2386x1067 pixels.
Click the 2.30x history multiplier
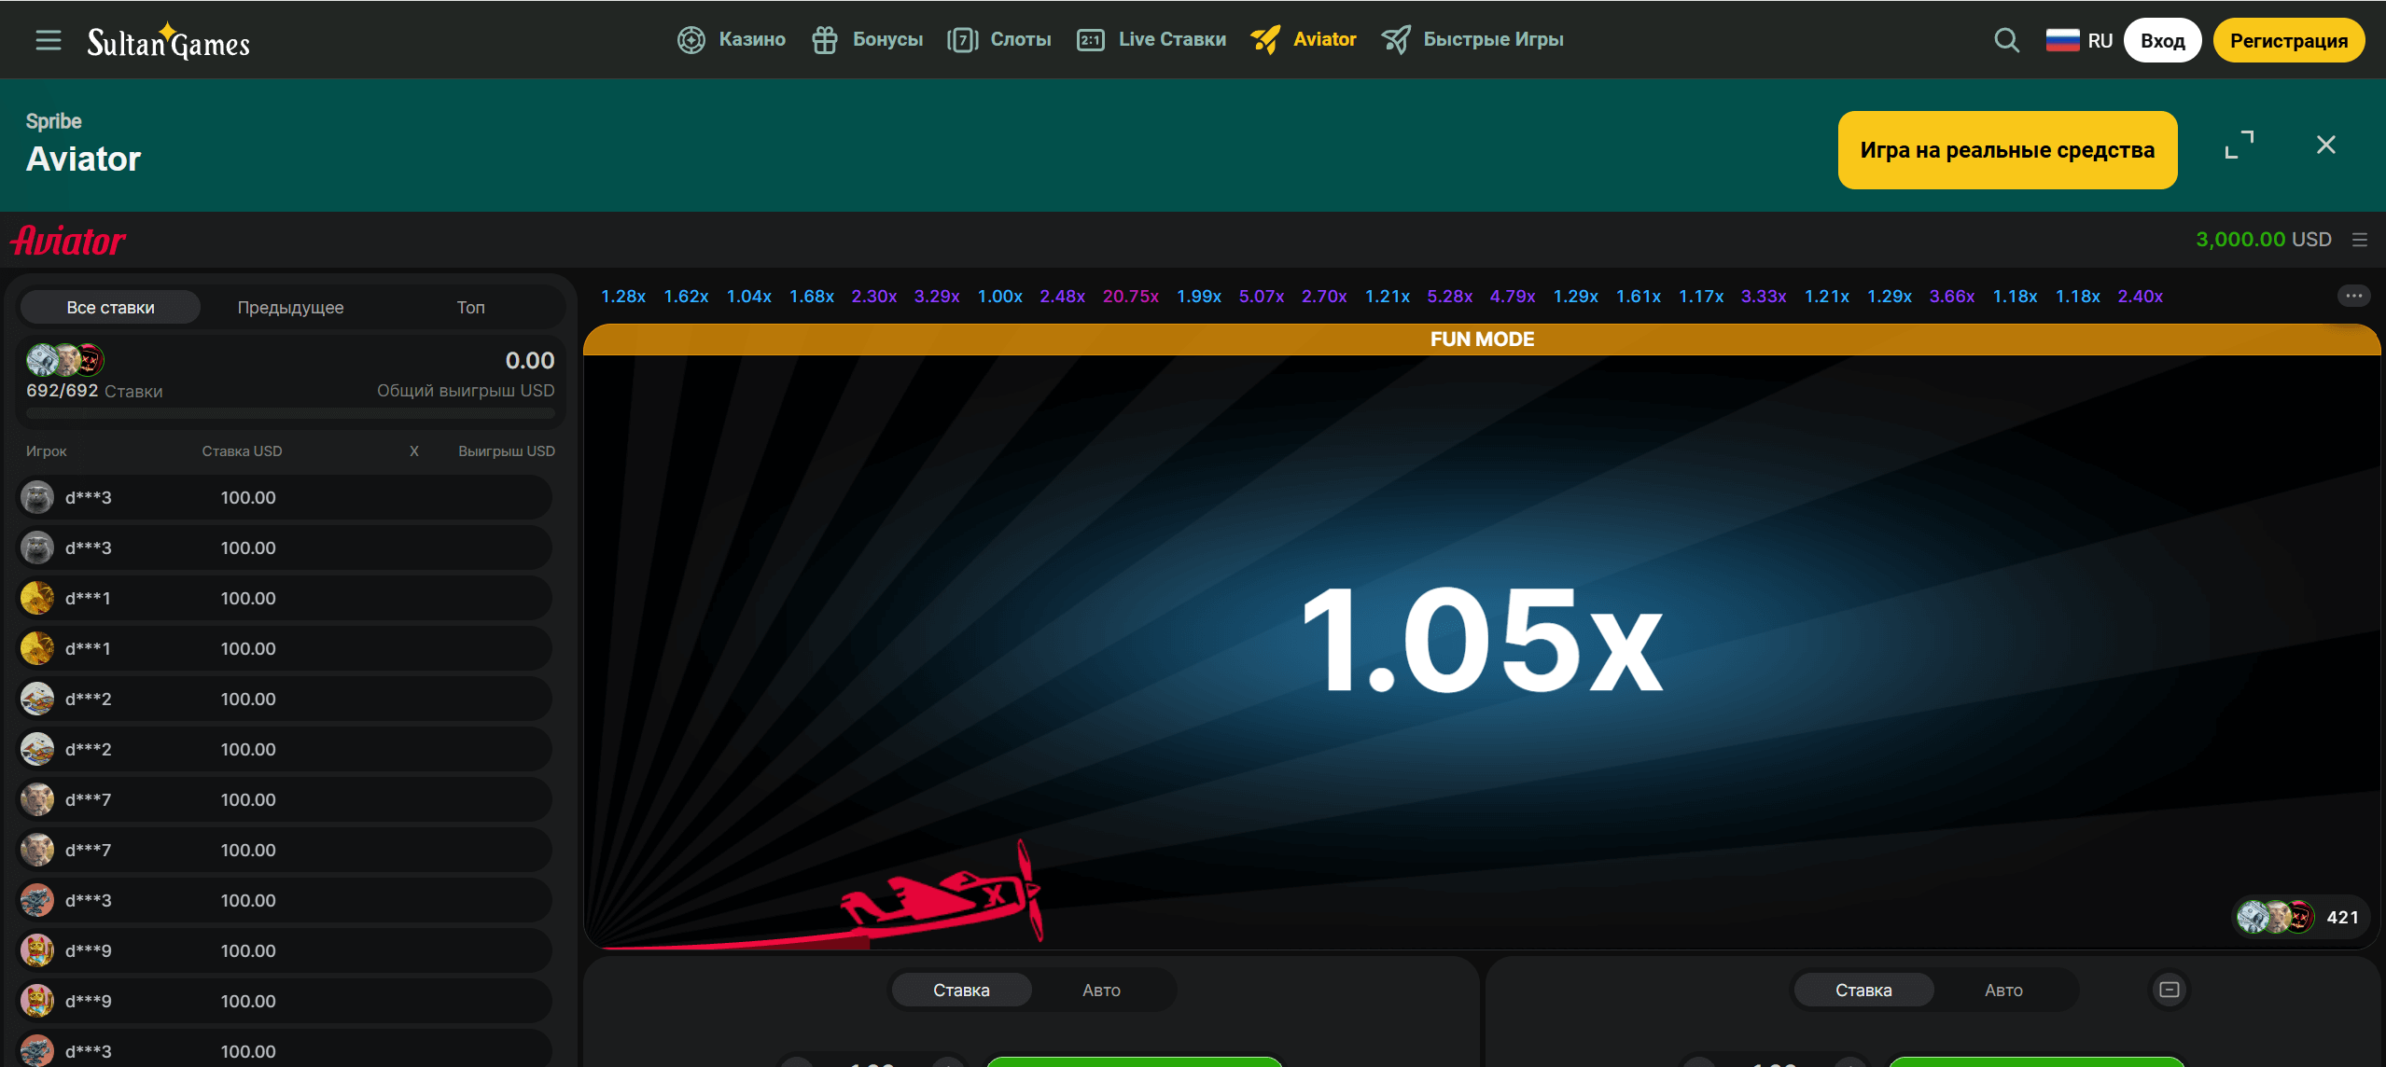874,297
